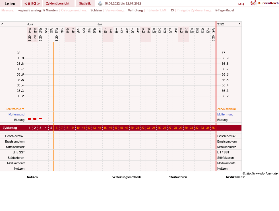Open the nfp-forum.de copyright link

coord(260,173)
